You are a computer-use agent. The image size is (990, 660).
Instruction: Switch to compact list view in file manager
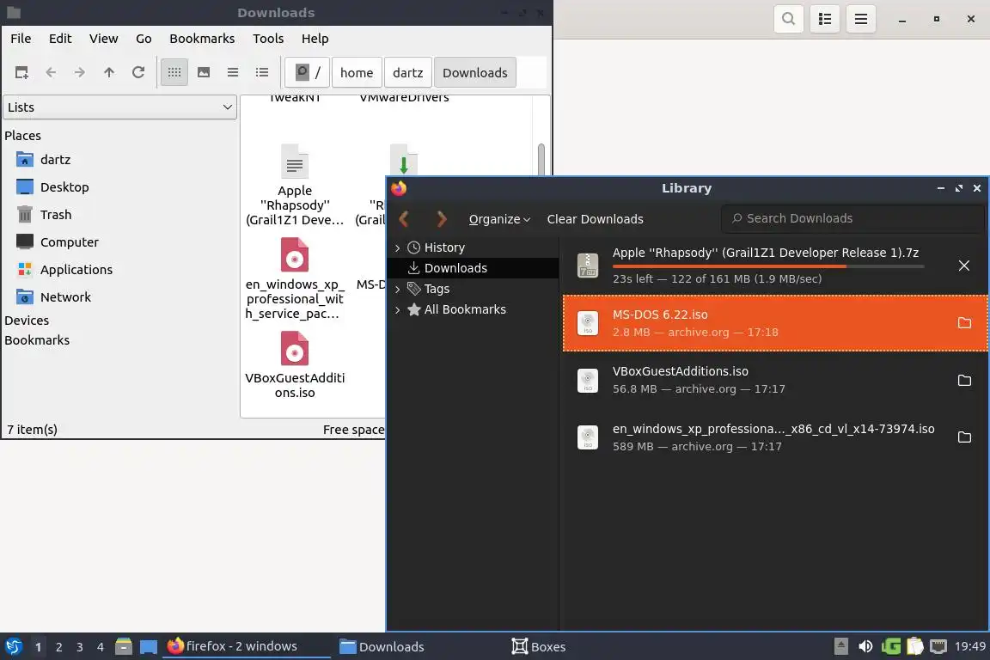(233, 73)
